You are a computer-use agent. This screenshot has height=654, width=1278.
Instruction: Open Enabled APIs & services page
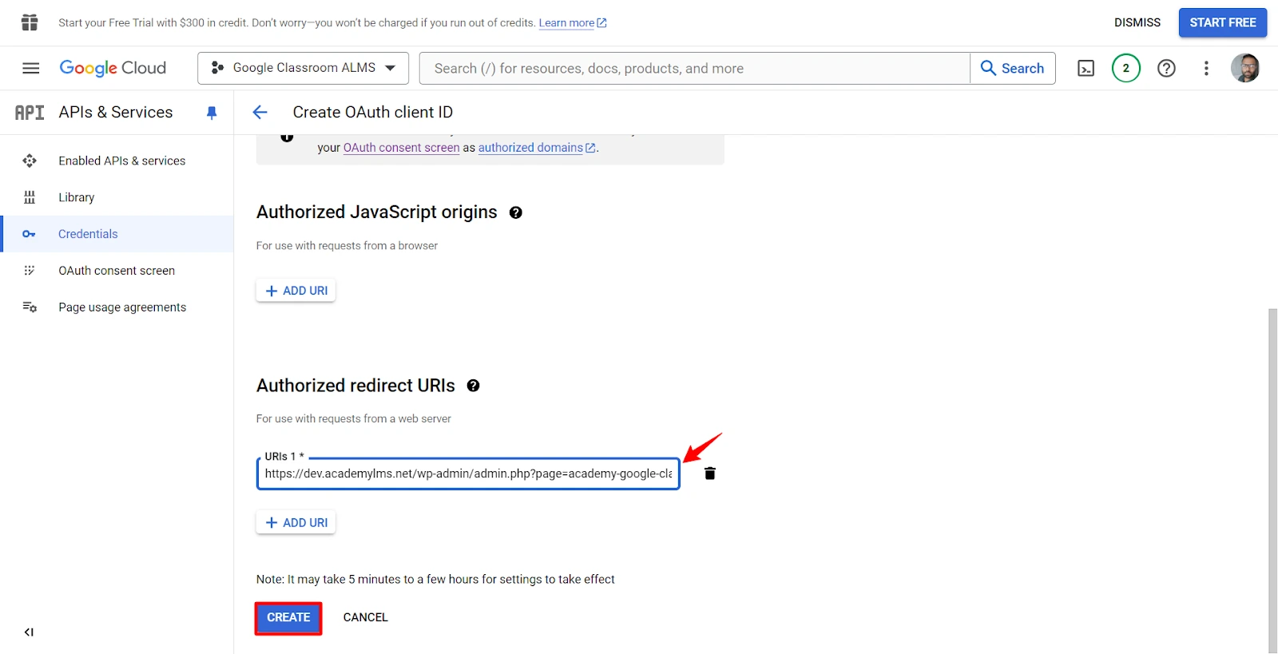pyautogui.click(x=117, y=161)
